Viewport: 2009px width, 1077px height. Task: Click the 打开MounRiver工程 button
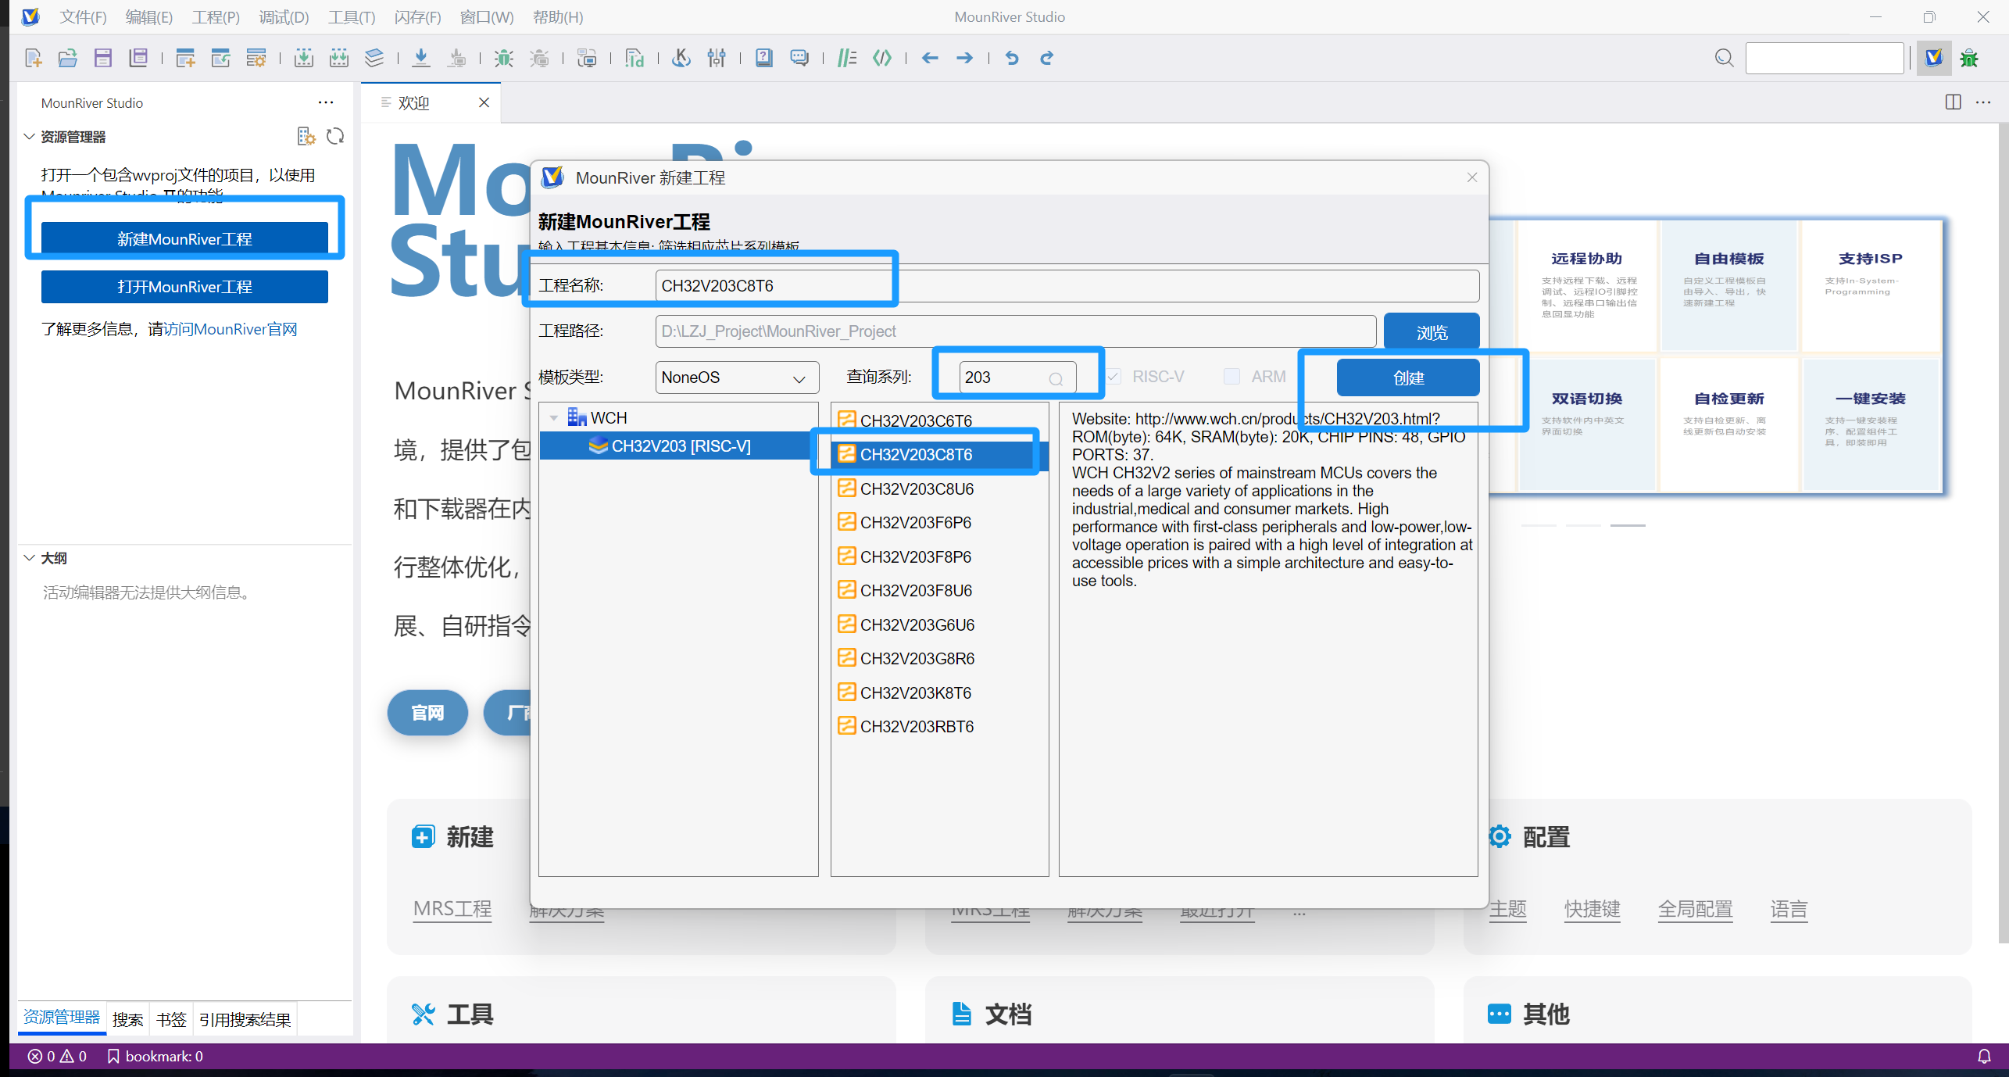point(184,287)
